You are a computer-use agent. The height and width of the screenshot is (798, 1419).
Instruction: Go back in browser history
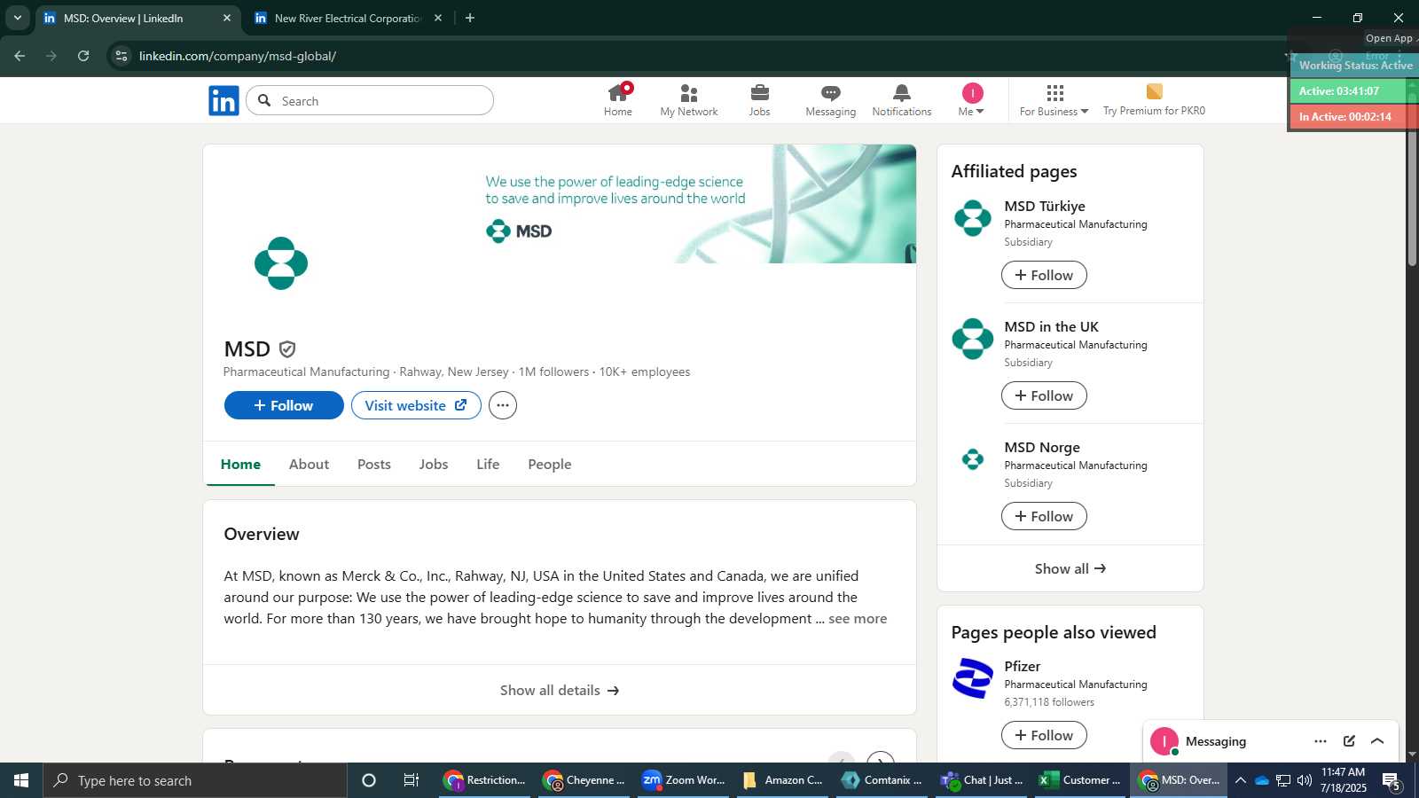pyautogui.click(x=20, y=56)
